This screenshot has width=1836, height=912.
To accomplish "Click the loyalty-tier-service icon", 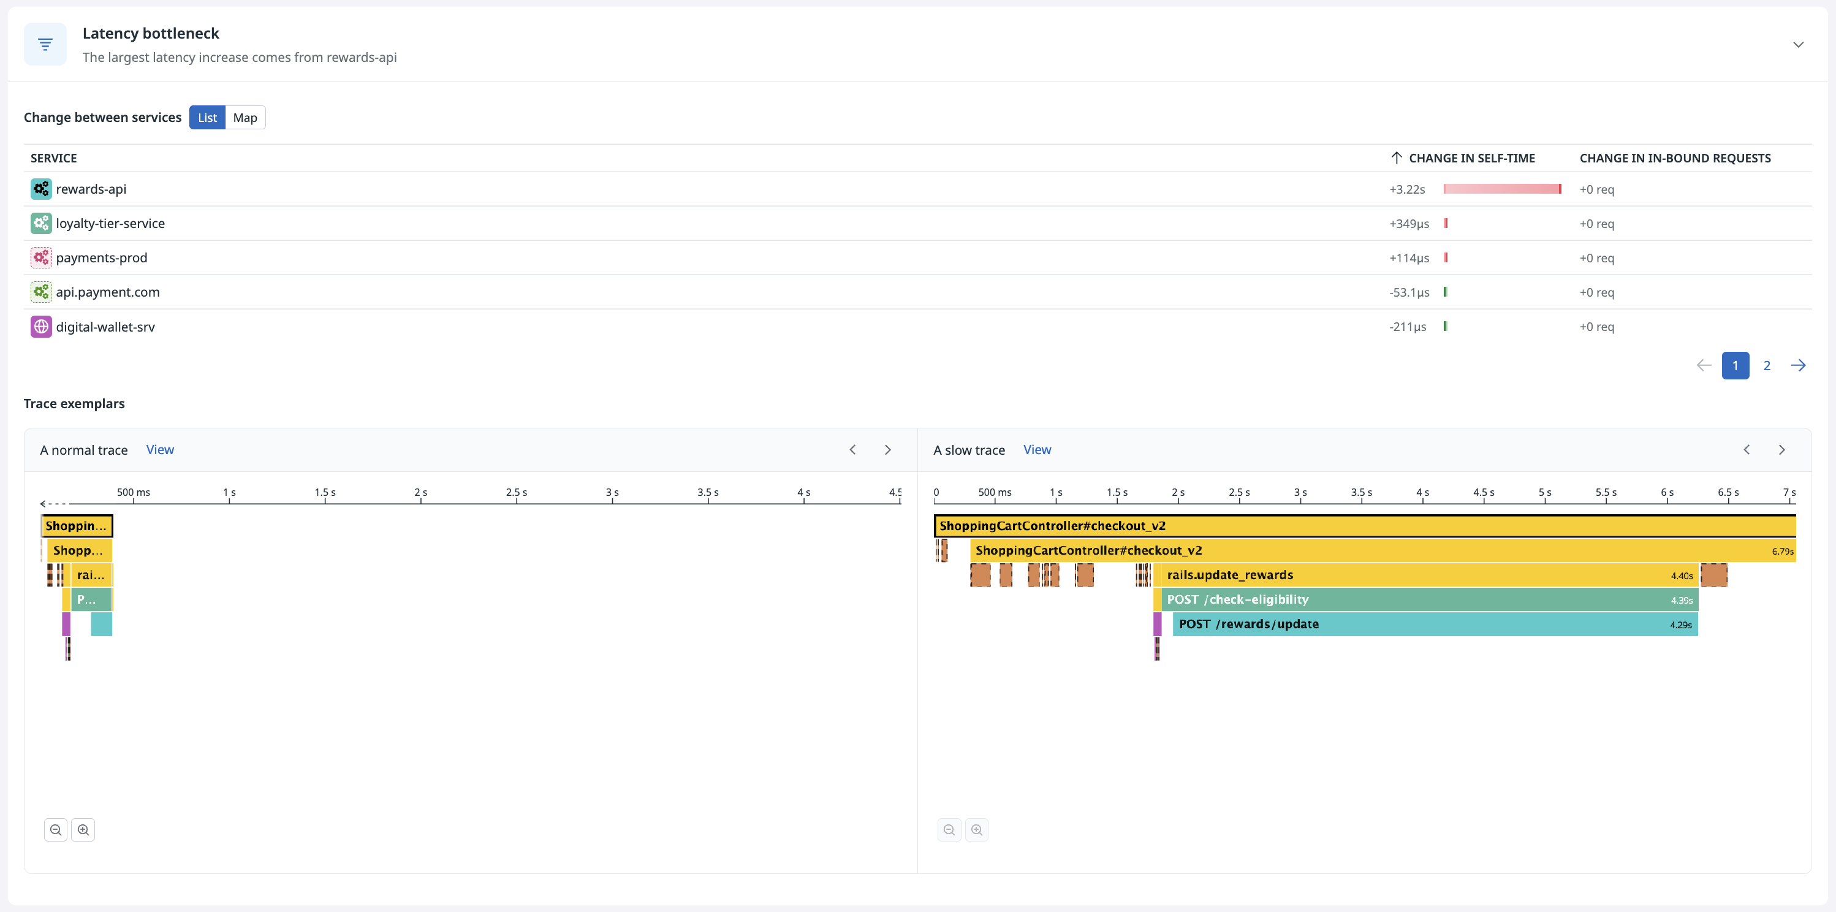I will (40, 223).
